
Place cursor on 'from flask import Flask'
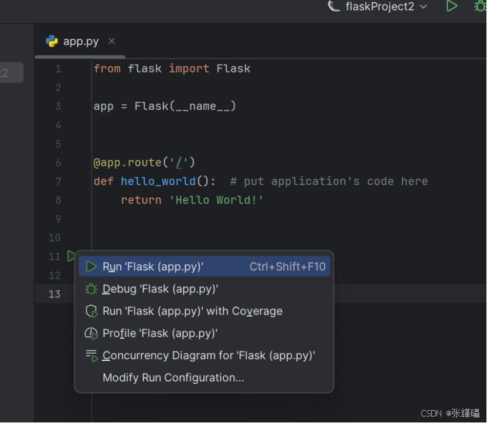coord(172,69)
